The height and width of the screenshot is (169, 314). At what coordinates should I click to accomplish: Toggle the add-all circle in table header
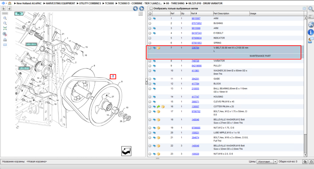pos(150,13)
